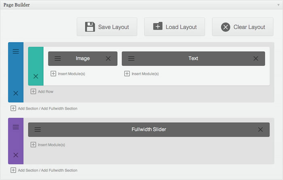
Task: Delete the Image module with its X
Action: pos(108,59)
